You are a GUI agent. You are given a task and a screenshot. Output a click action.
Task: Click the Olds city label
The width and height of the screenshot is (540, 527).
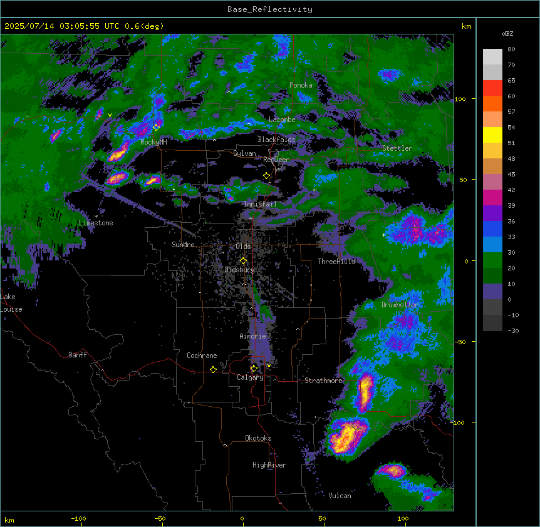(x=243, y=247)
